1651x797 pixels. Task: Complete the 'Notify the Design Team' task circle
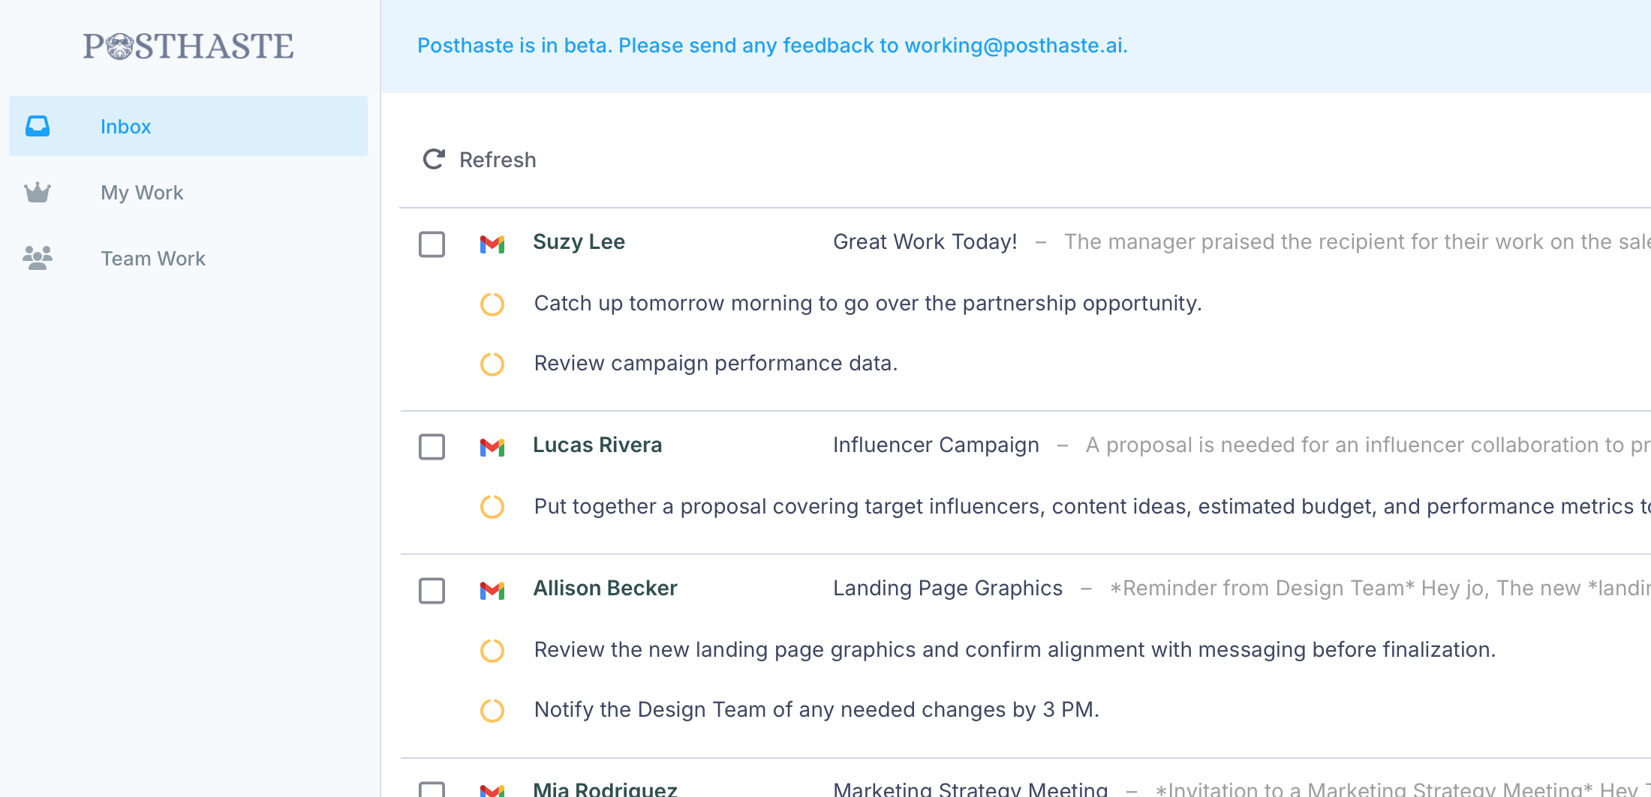(x=492, y=710)
